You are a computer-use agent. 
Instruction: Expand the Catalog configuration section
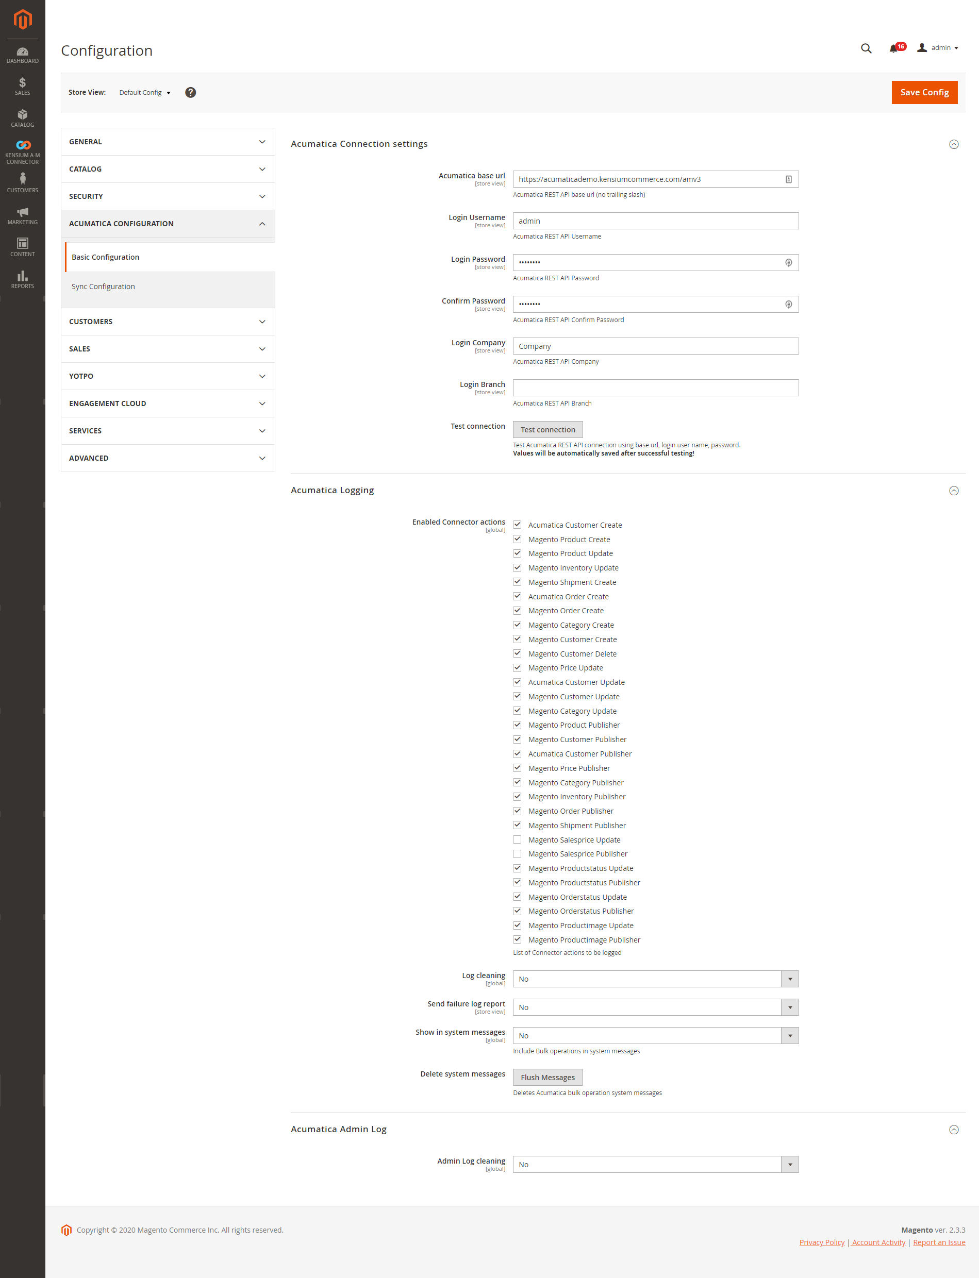tap(168, 170)
